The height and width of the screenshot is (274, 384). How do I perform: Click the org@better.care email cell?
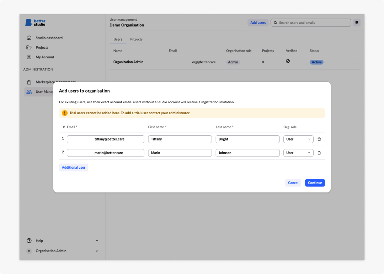pos(204,62)
